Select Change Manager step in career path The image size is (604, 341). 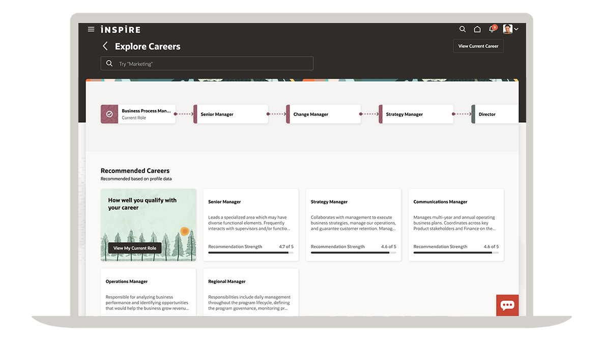(x=324, y=115)
